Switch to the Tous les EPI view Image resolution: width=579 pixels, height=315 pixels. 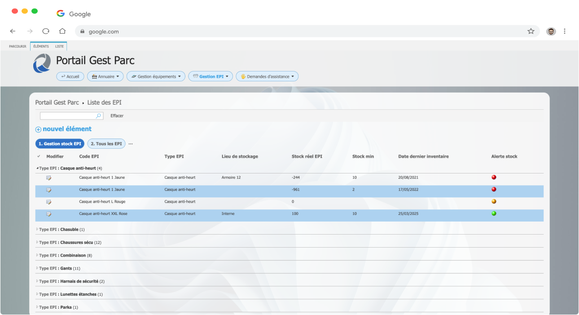[x=106, y=144]
